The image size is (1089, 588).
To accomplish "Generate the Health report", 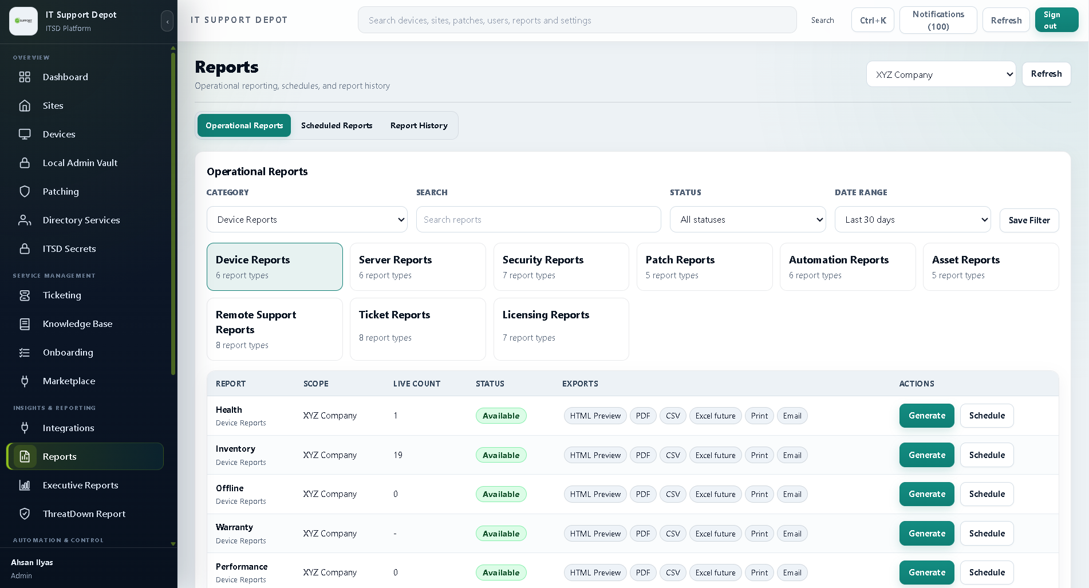I will tap(926, 416).
